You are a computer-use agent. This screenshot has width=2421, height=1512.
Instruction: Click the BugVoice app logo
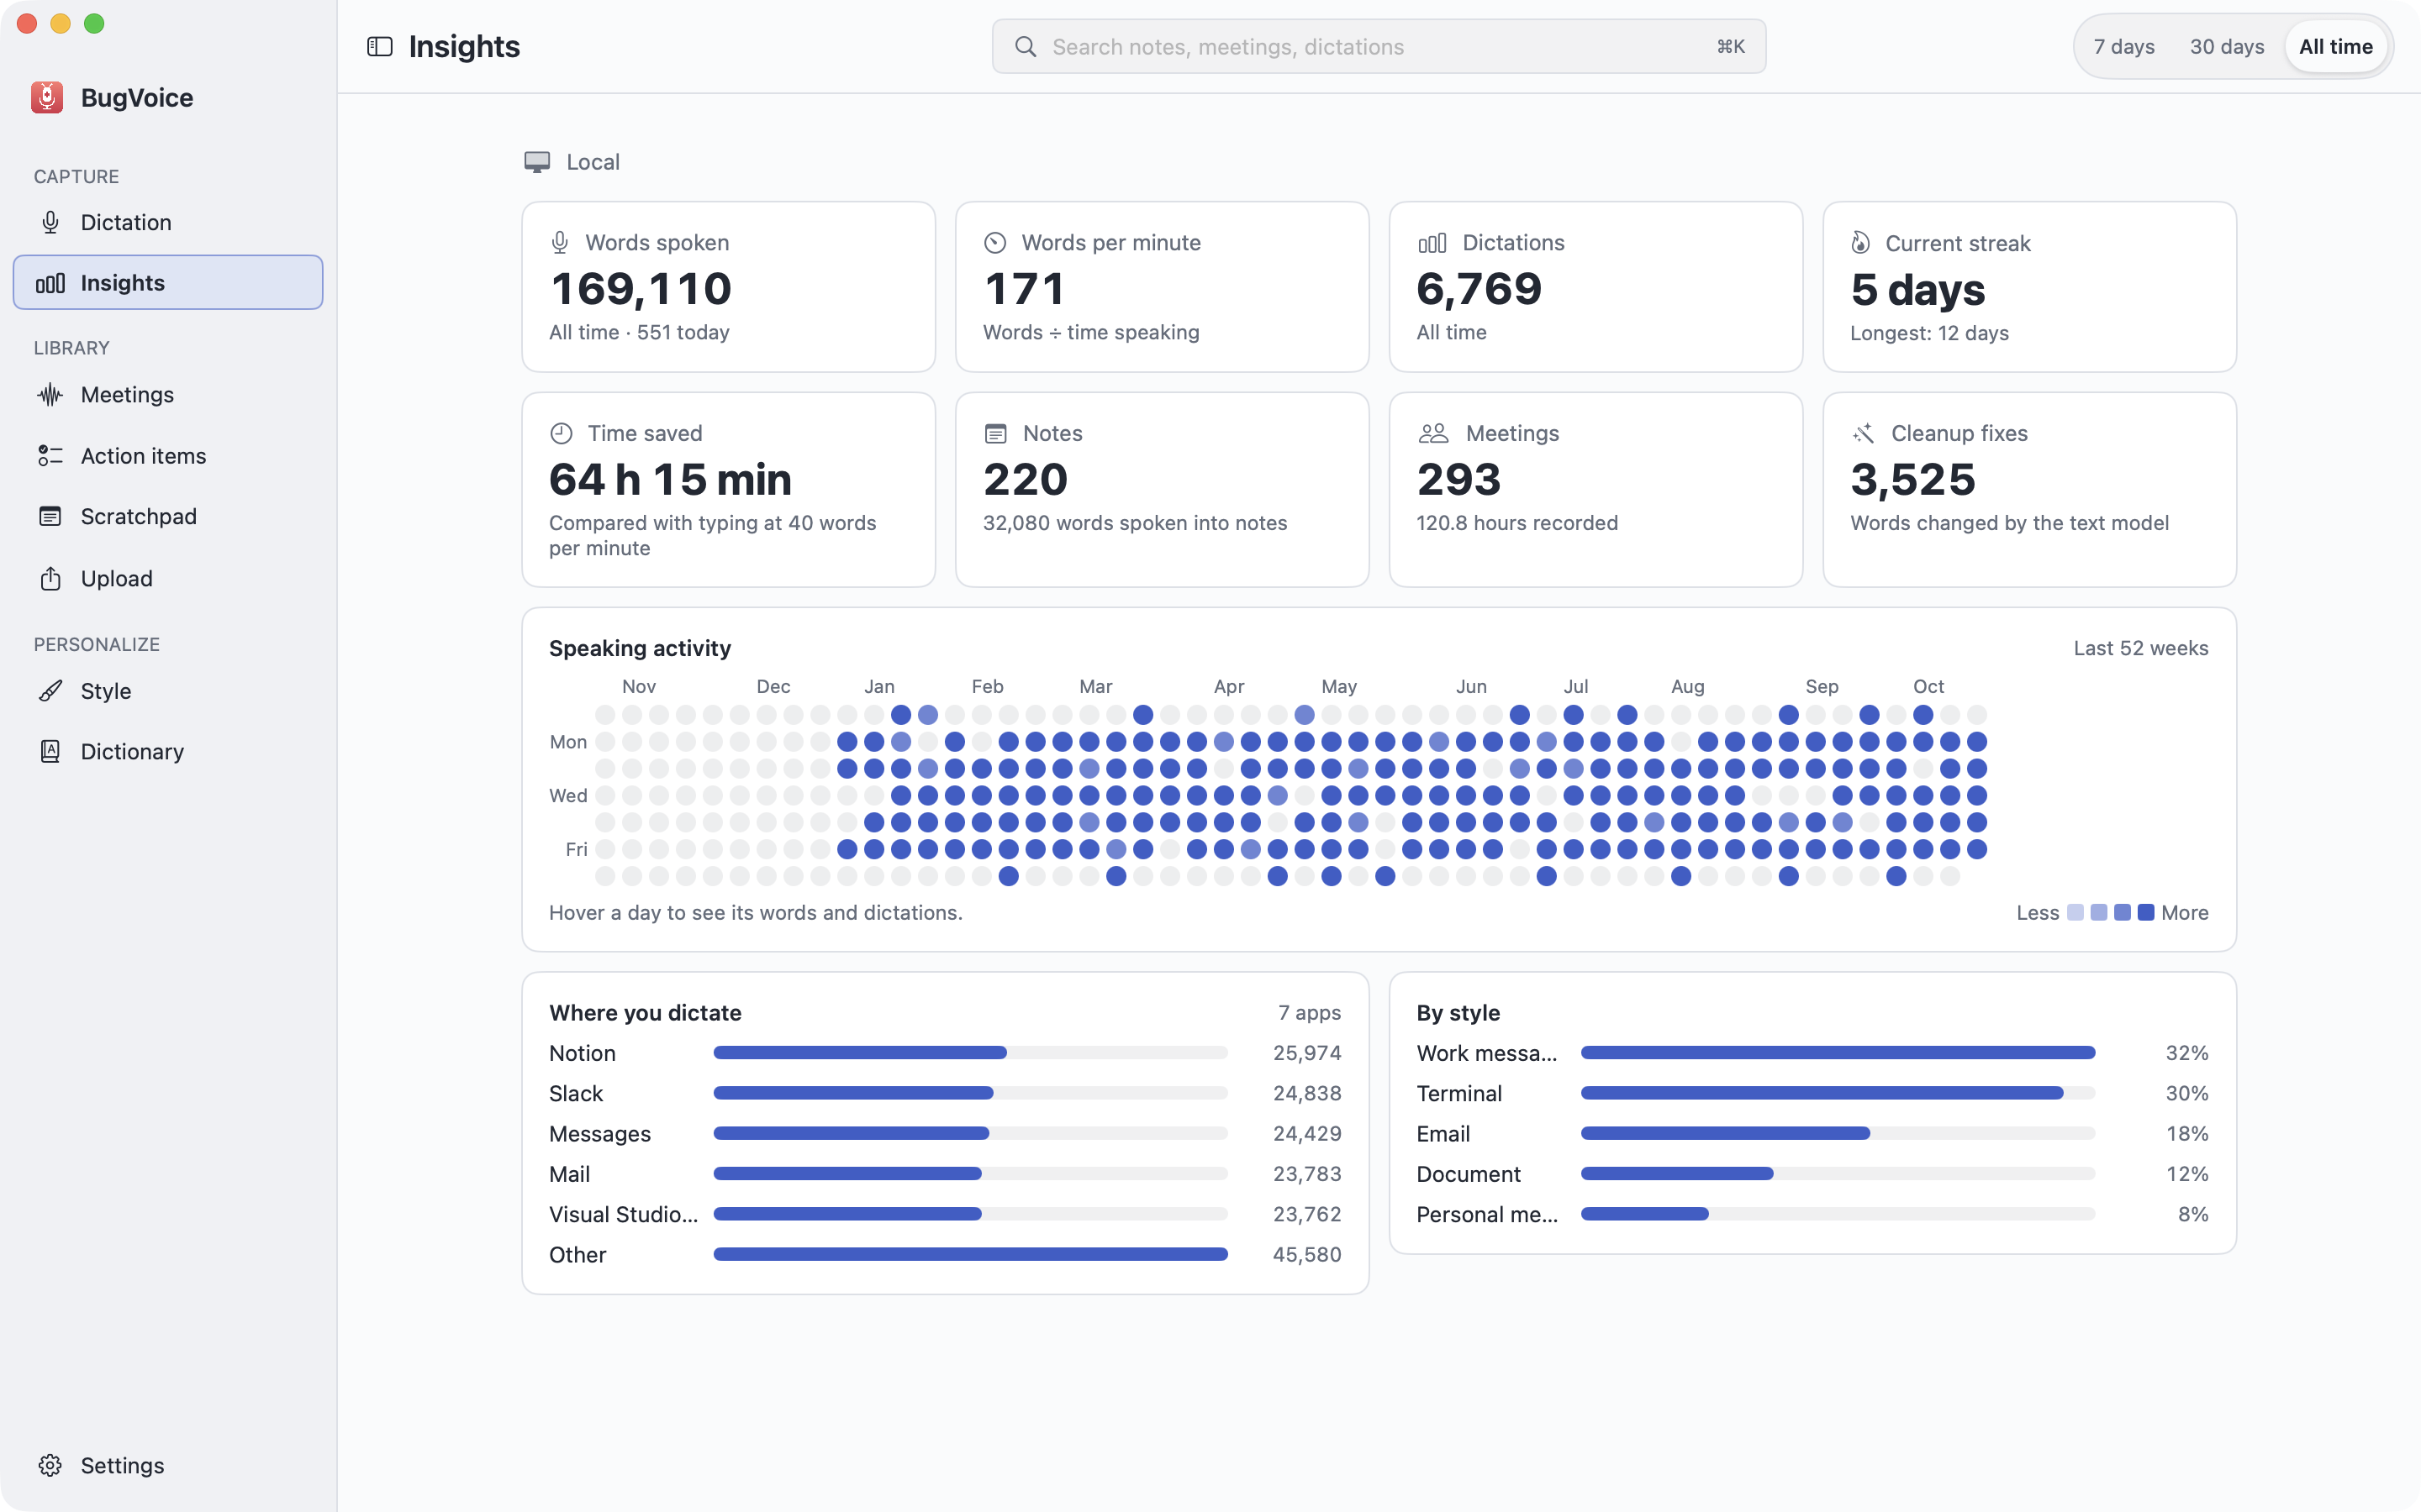pyautogui.click(x=47, y=97)
